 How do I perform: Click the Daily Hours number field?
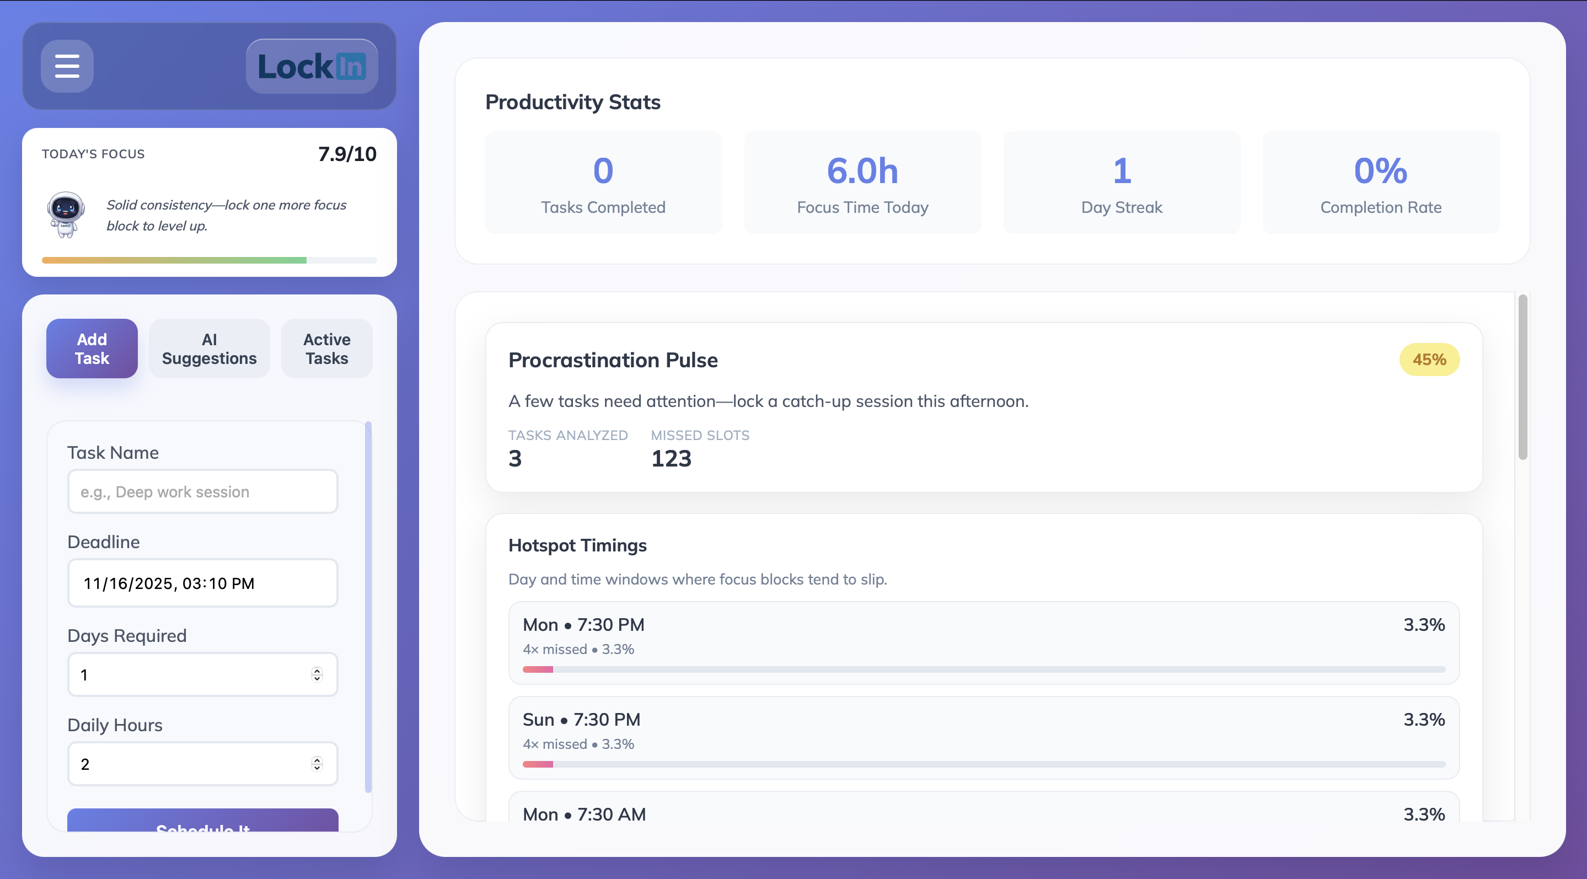click(191, 764)
